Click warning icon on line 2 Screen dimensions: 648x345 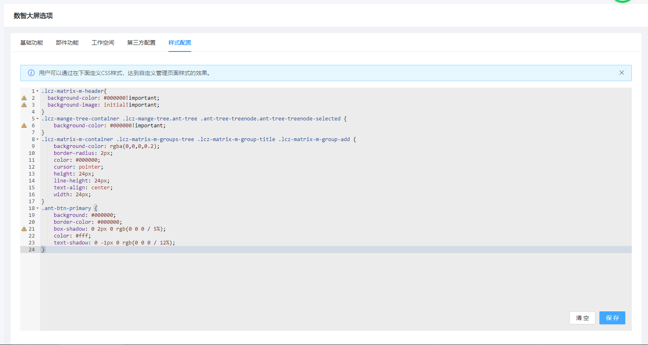pos(24,98)
